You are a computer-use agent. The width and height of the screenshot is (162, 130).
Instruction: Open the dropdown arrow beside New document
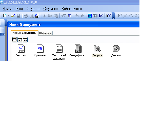coord(9,16)
